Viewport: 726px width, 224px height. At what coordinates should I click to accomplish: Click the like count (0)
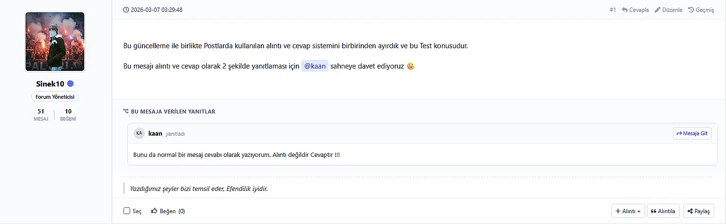(182, 211)
